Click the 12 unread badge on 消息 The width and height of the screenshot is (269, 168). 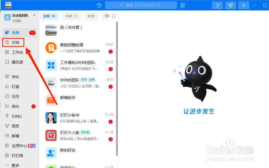(x=32, y=33)
